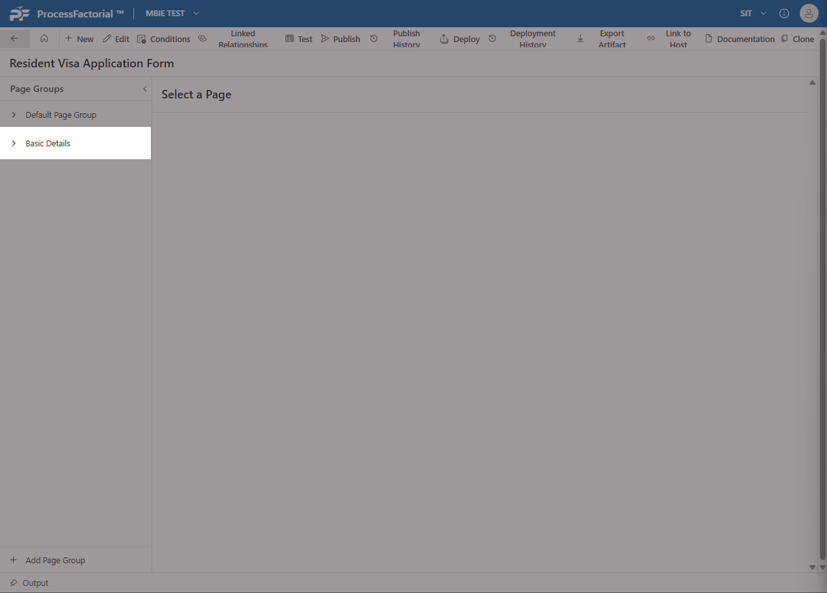Click Link to Host
827x593 pixels.
click(x=670, y=39)
